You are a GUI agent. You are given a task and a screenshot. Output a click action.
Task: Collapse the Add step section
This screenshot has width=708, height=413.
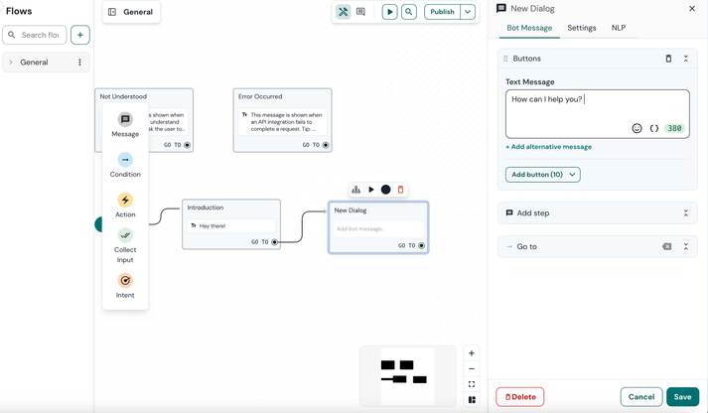click(x=685, y=213)
